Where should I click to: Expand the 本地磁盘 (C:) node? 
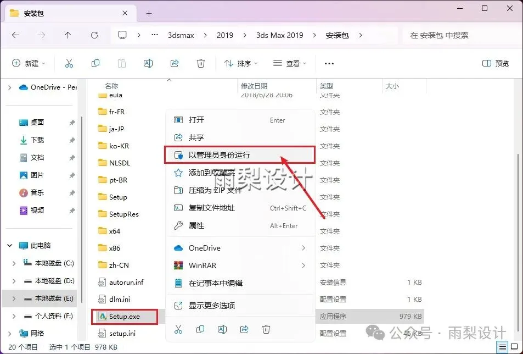(14, 263)
